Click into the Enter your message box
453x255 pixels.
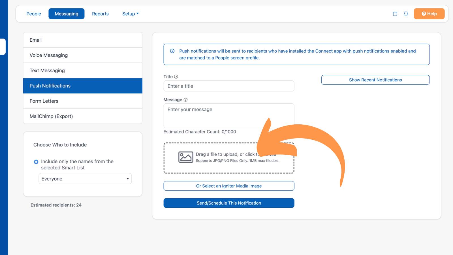pyautogui.click(x=229, y=116)
